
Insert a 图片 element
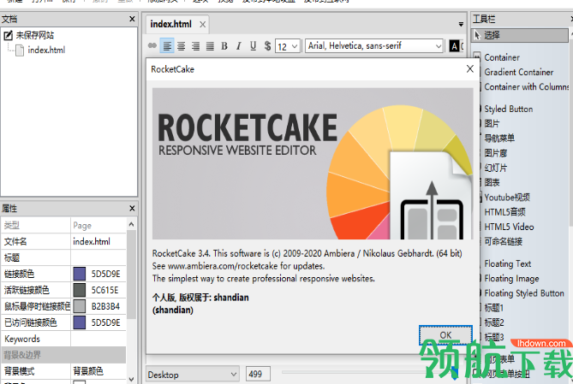click(492, 124)
